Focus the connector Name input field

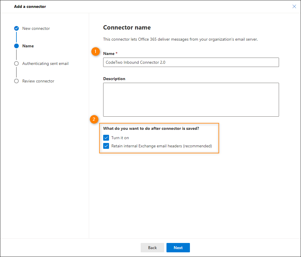pyautogui.click(x=191, y=62)
